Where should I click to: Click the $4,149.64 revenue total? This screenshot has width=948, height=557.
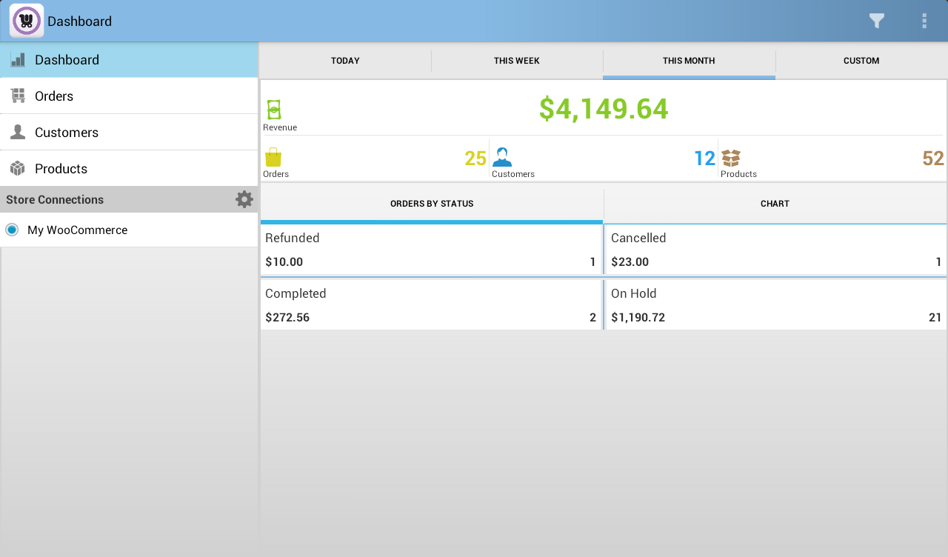click(x=604, y=108)
